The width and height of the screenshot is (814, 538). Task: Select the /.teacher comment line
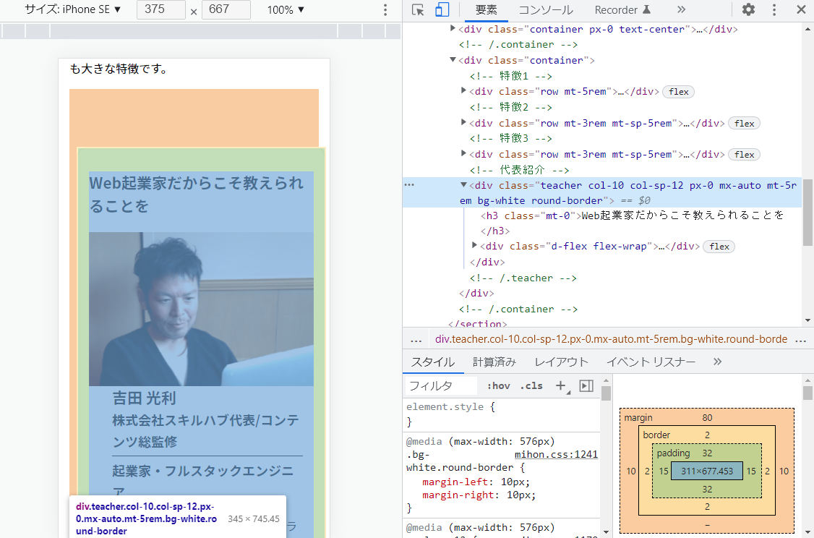[x=523, y=278]
